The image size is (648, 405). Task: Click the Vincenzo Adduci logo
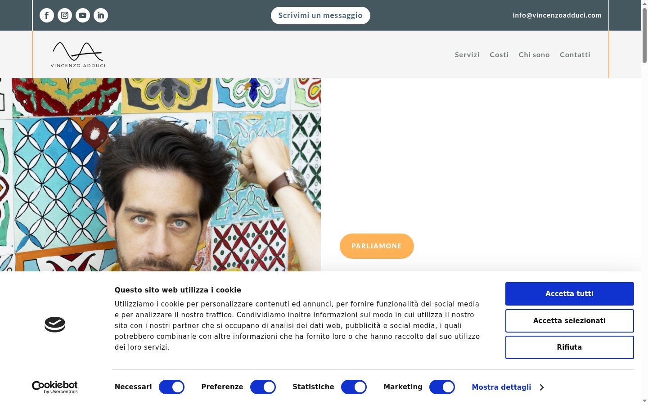(x=78, y=54)
